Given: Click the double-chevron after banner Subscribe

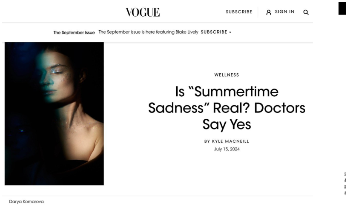Looking at the screenshot, I should [x=230, y=32].
